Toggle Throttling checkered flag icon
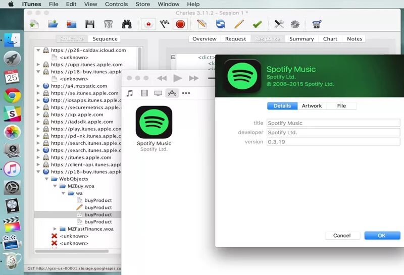 pyautogui.click(x=165, y=24)
